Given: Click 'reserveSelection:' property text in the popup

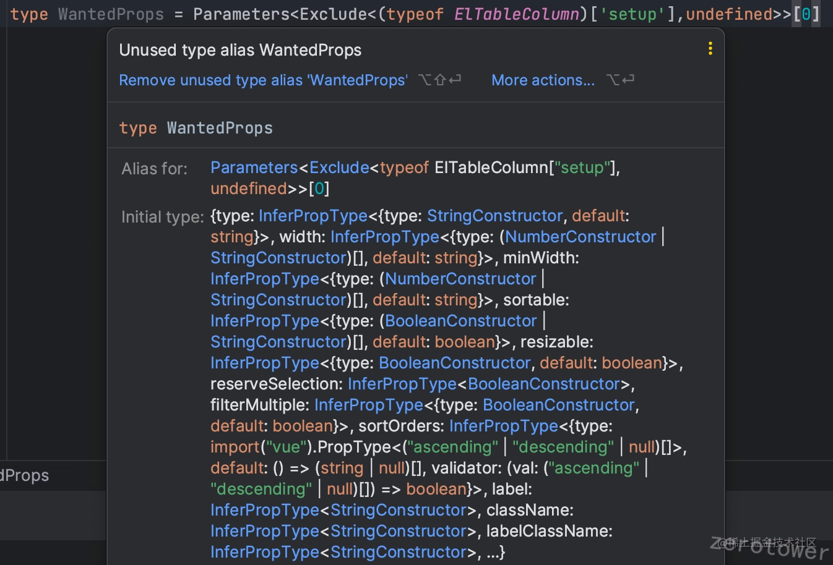Looking at the screenshot, I should tap(277, 384).
